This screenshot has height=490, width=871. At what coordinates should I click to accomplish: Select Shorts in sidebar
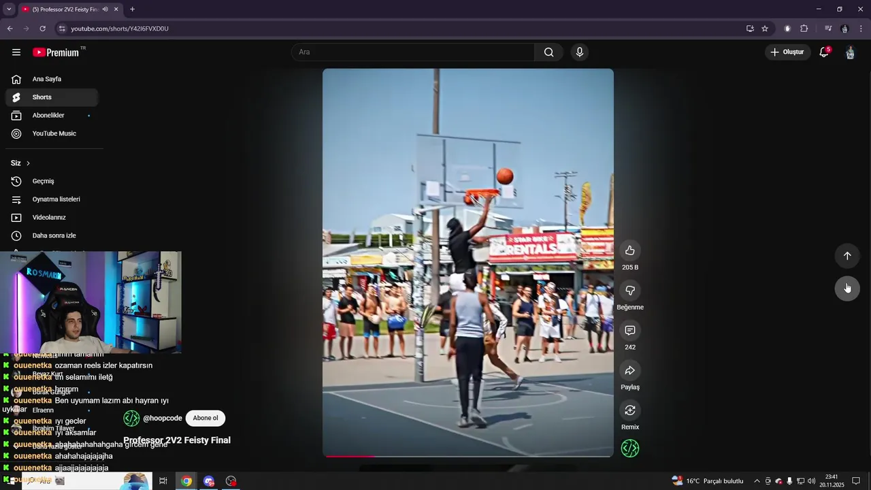[x=52, y=97]
